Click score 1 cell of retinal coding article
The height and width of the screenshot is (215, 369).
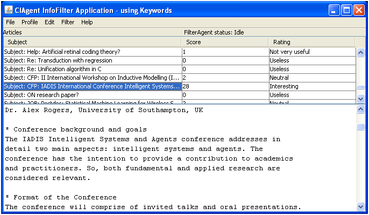(225, 52)
